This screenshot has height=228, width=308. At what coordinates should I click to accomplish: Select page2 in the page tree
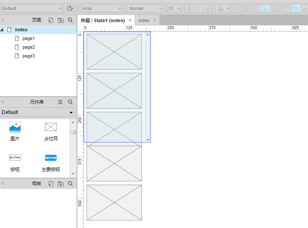pos(28,47)
